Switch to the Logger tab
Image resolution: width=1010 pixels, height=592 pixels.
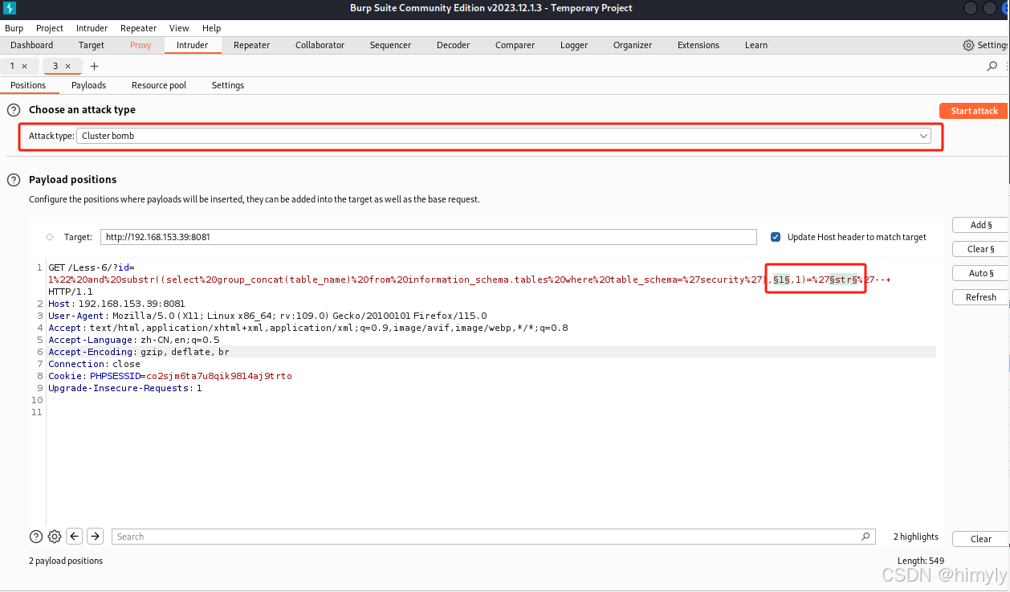574,45
